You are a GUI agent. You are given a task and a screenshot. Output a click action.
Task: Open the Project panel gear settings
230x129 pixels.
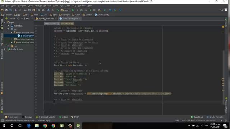pos(27,19)
